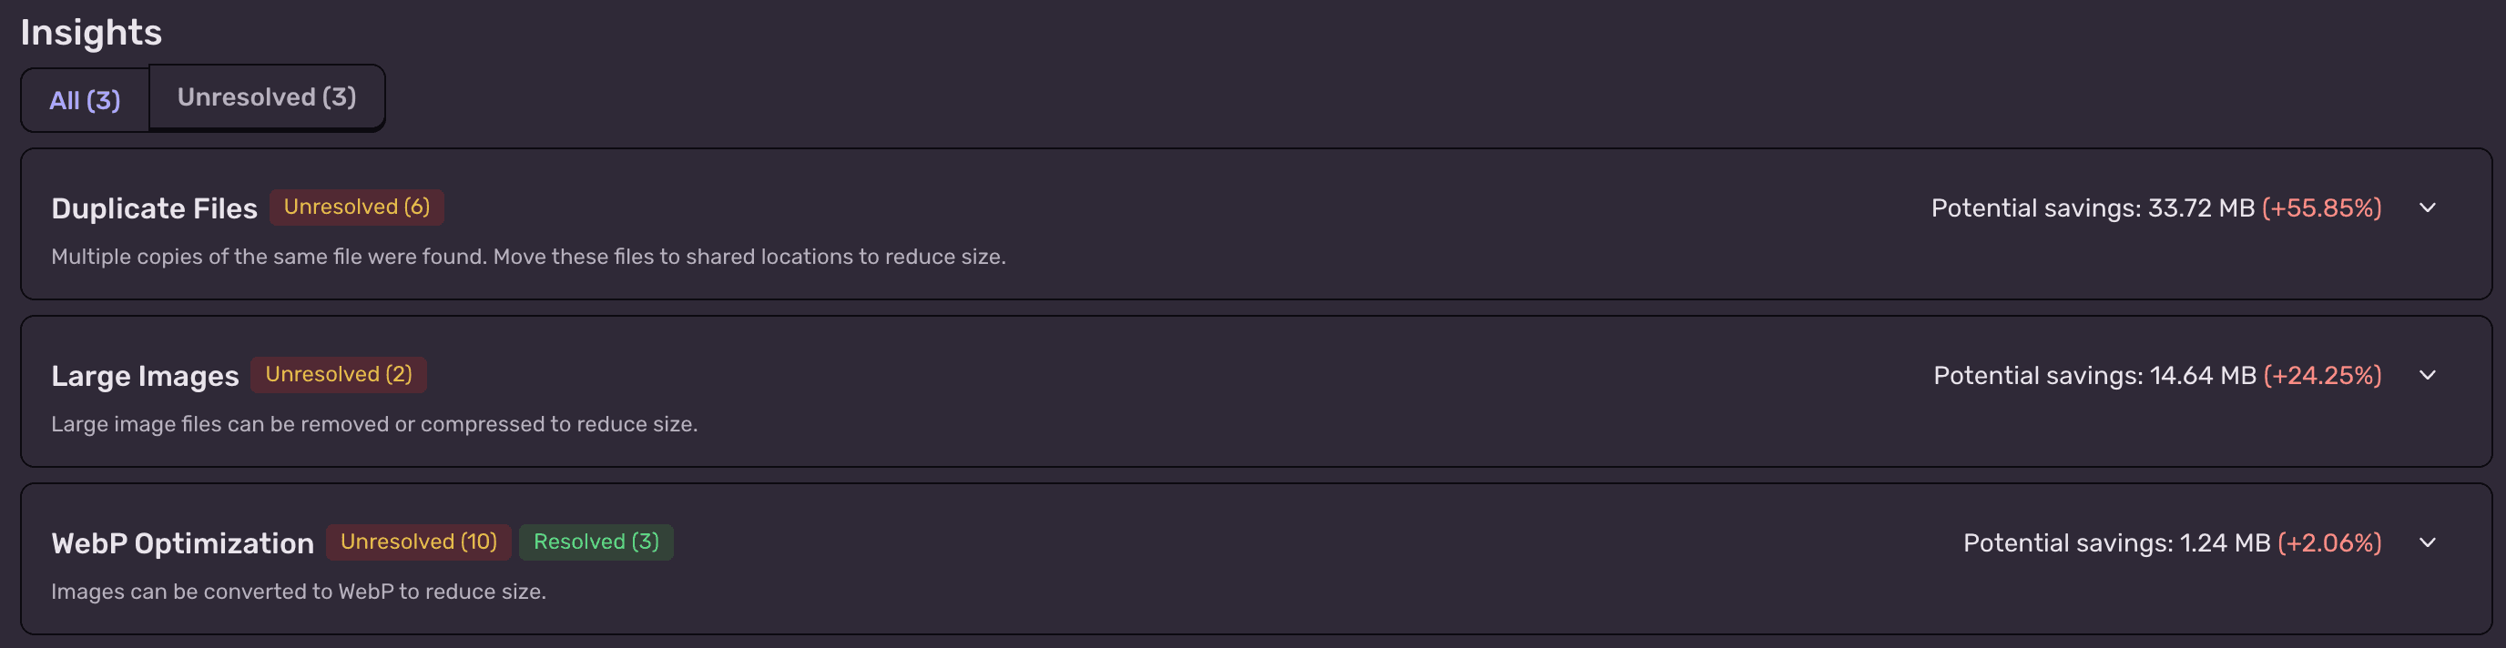Image resolution: width=2506 pixels, height=648 pixels.
Task: Expand the Large Images chevron
Action: pyautogui.click(x=2427, y=376)
